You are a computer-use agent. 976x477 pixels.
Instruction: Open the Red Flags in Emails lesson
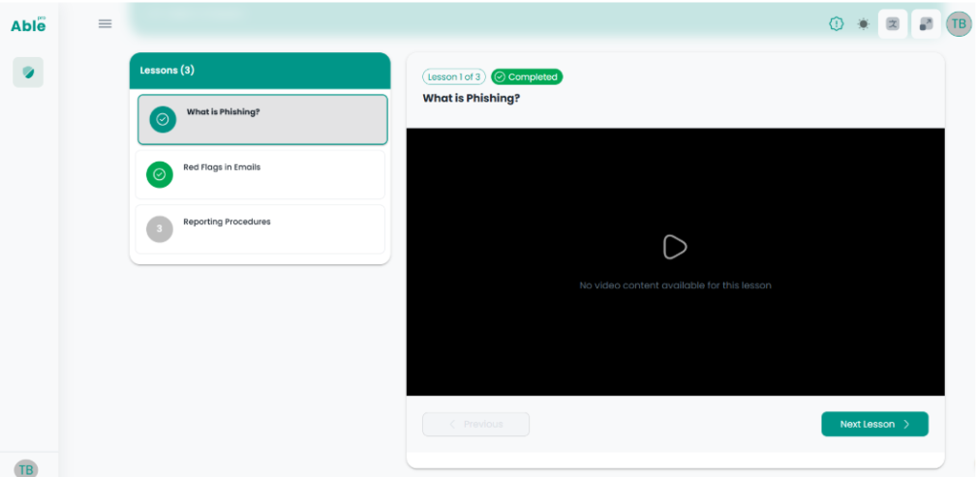pos(260,175)
